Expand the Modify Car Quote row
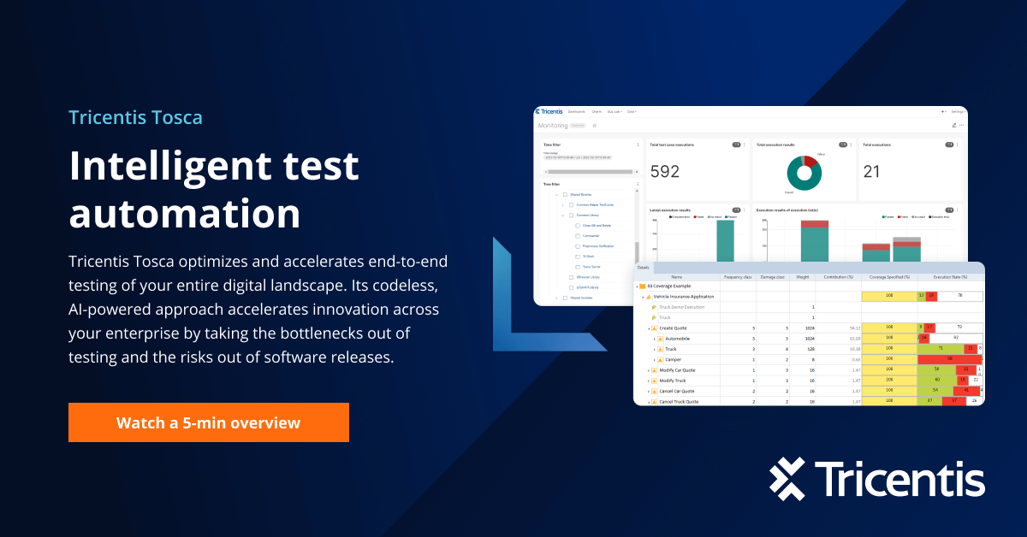1027x537 pixels. coord(647,370)
